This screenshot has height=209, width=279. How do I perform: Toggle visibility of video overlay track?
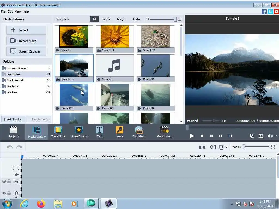pyautogui.click(x=4, y=193)
